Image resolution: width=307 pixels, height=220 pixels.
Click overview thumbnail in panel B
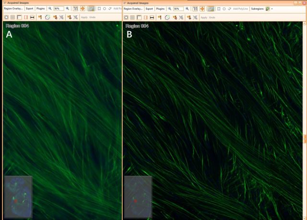138,197
